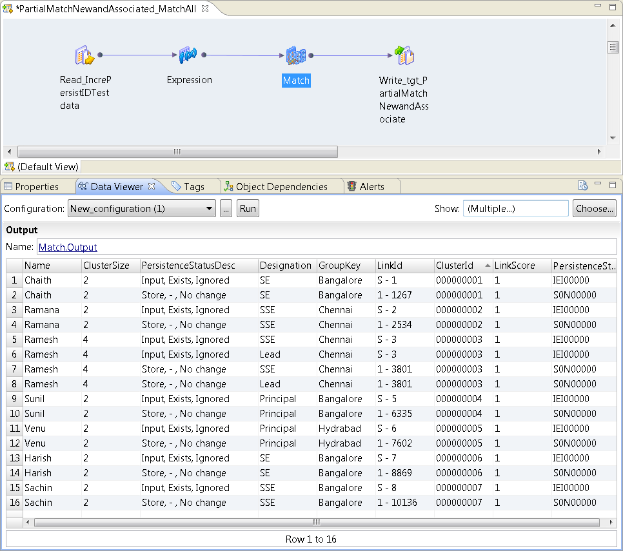Click the Write_tgt_PartialMatch target icon

404,56
